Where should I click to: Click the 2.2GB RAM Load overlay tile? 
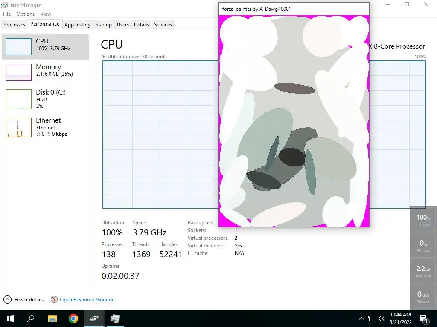(x=423, y=271)
